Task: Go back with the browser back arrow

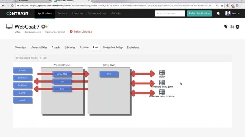Action: [x=3, y=6]
